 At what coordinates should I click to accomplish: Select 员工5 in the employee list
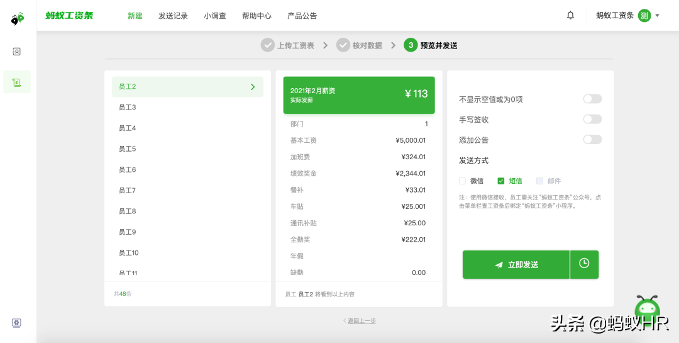[187, 149]
